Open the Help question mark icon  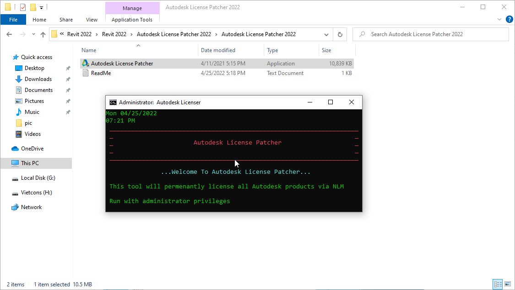tap(509, 19)
